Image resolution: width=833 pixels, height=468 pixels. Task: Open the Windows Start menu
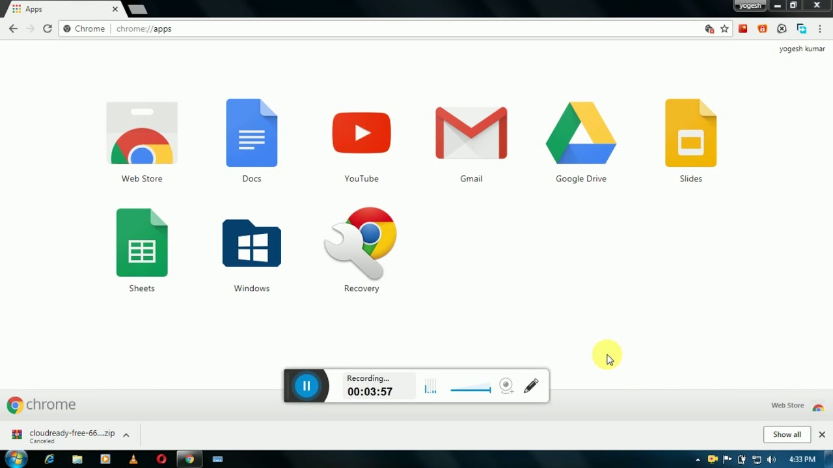pos(16,459)
